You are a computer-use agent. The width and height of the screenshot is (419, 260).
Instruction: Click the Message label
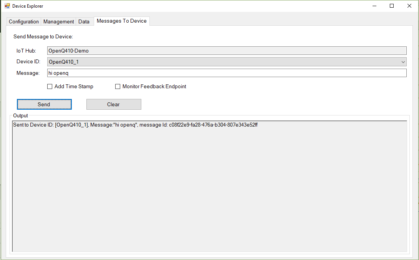pos(28,73)
